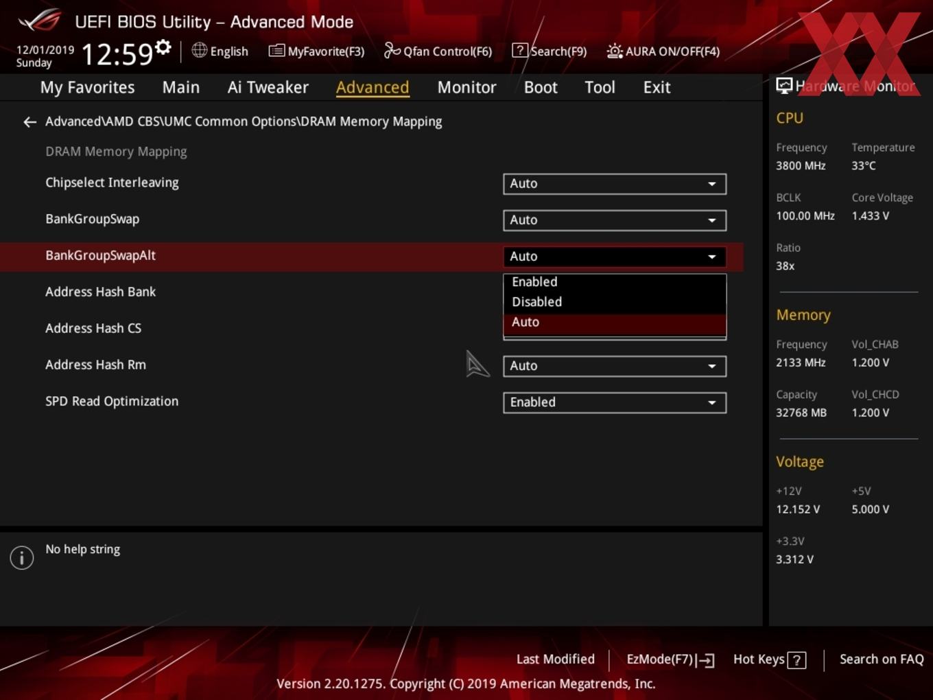Image resolution: width=933 pixels, height=700 pixels.
Task: Switch to My Favorites tab
Action: click(87, 88)
